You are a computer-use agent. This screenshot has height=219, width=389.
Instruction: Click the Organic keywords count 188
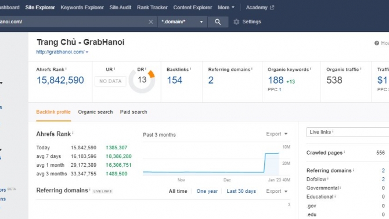pos(276,80)
